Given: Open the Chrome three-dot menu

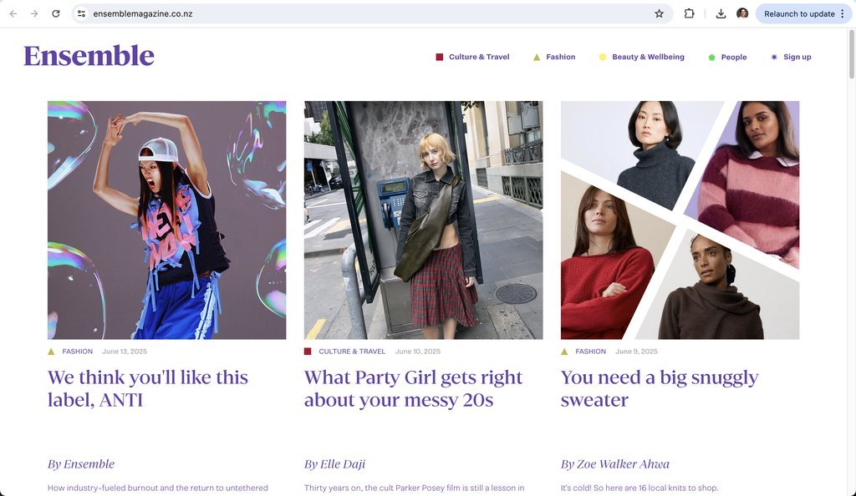Looking at the screenshot, I should [x=843, y=13].
